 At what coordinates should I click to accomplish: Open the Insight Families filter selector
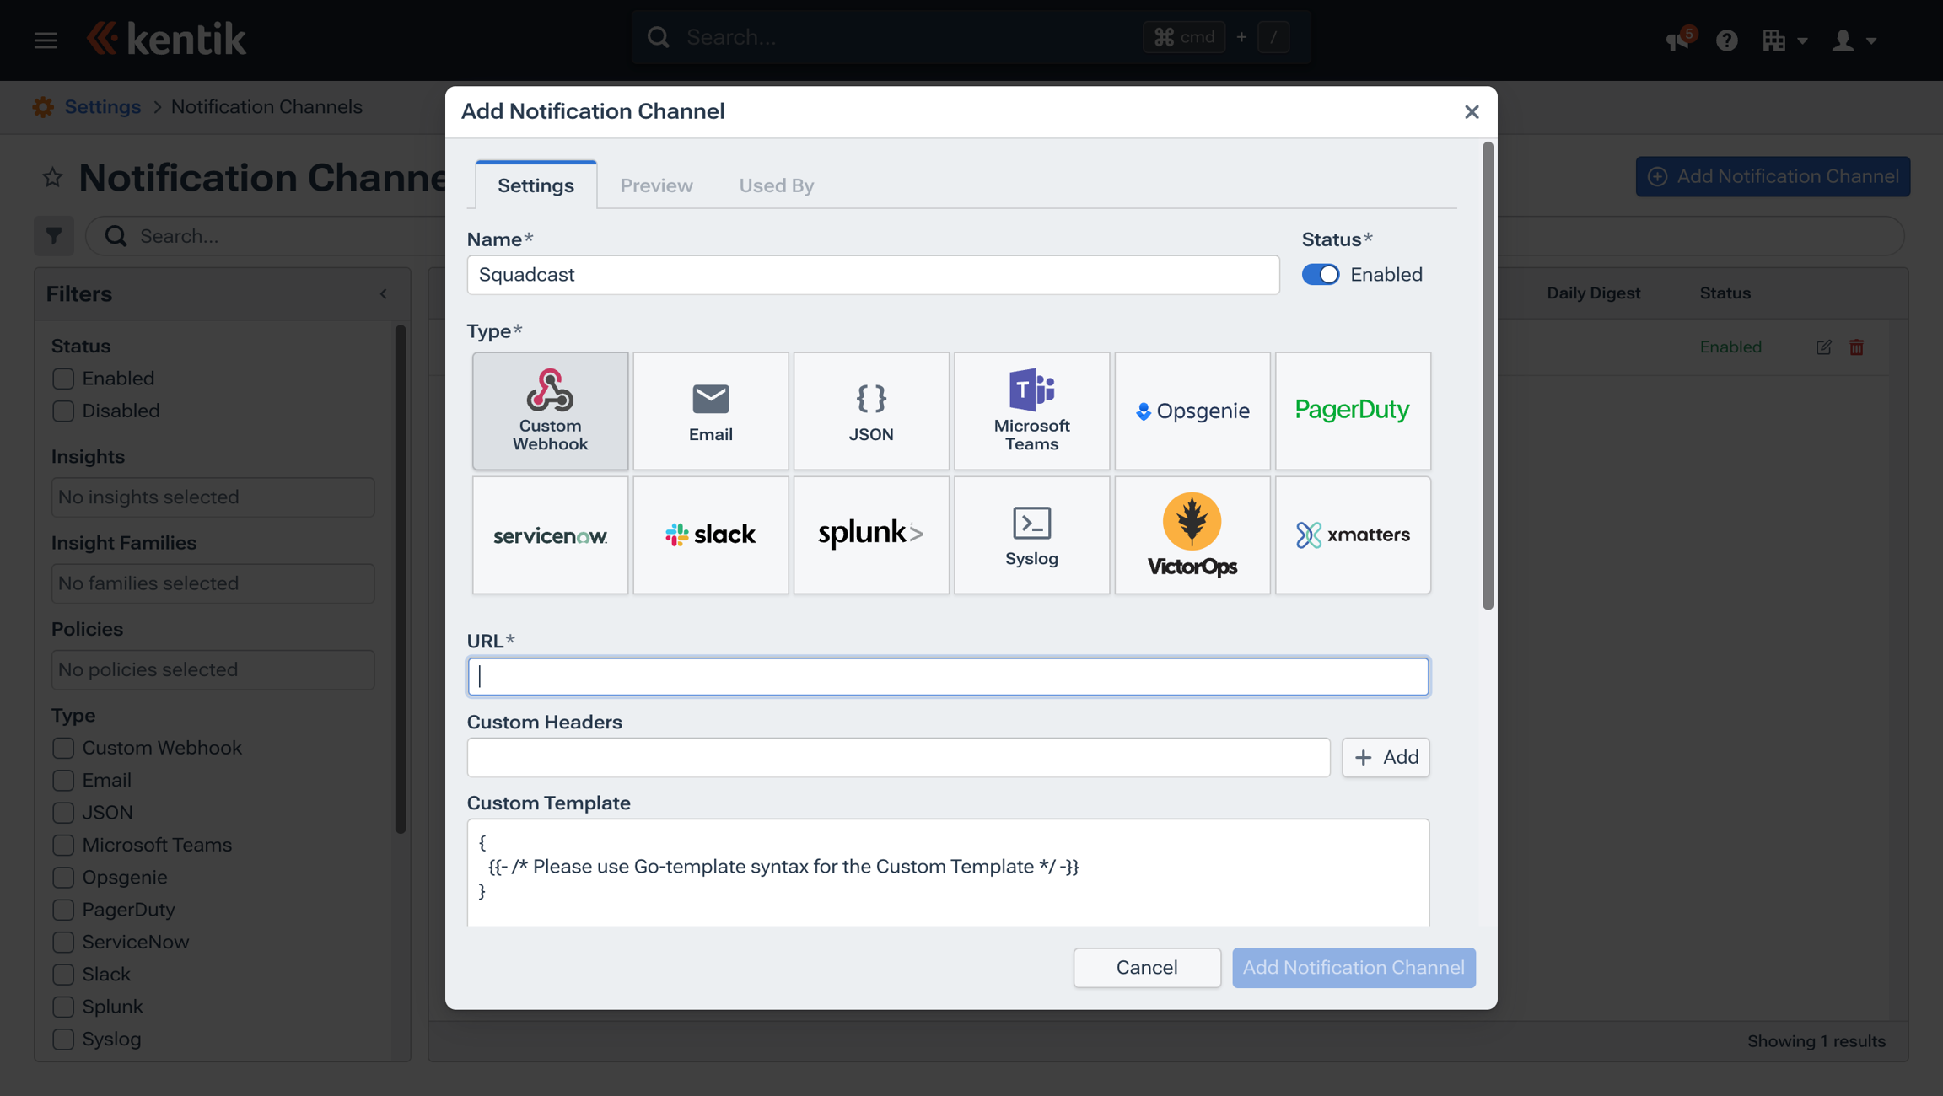point(213,583)
